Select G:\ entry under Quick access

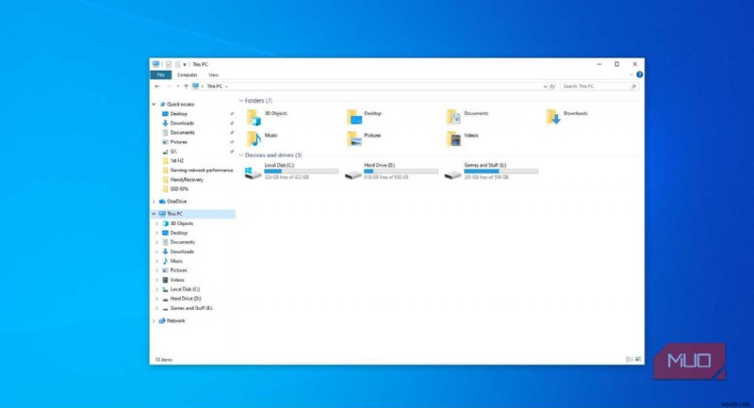tap(173, 152)
